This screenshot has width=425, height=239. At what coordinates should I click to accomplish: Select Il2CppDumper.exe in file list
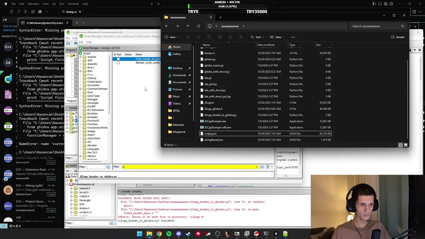tap(265, 121)
